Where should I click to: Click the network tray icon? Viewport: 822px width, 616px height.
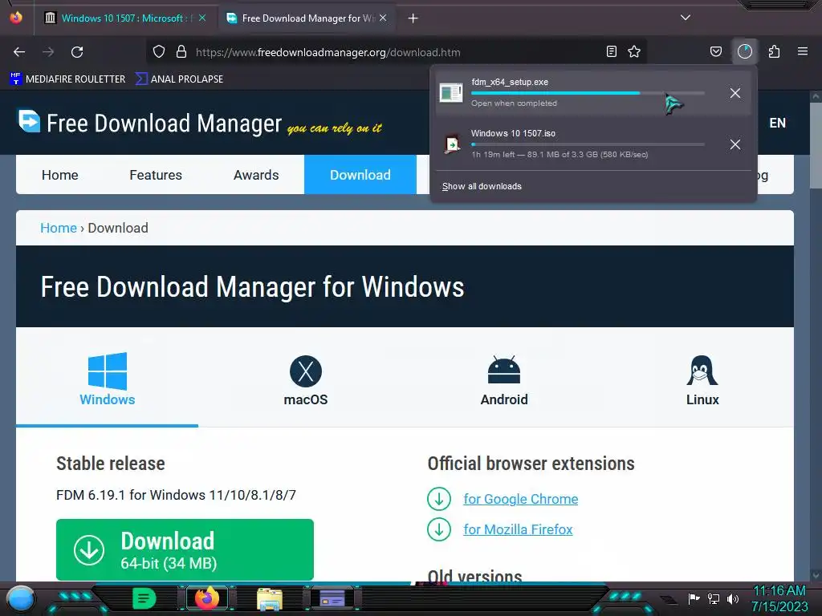(714, 598)
